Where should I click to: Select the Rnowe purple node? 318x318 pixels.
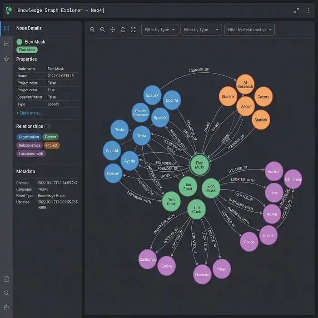tap(268, 235)
